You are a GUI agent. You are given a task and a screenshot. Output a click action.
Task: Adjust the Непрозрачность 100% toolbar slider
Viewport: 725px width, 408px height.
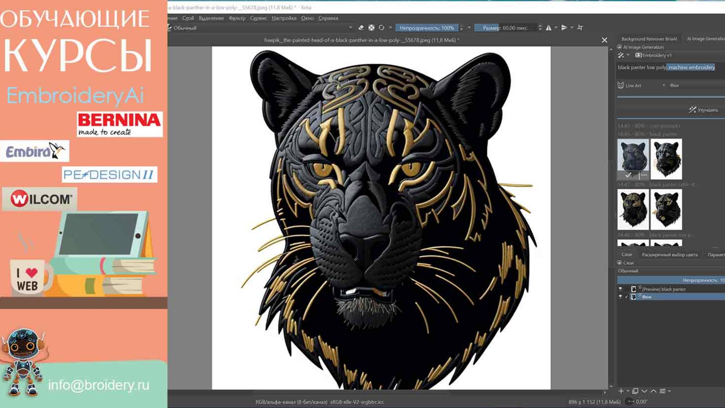426,28
